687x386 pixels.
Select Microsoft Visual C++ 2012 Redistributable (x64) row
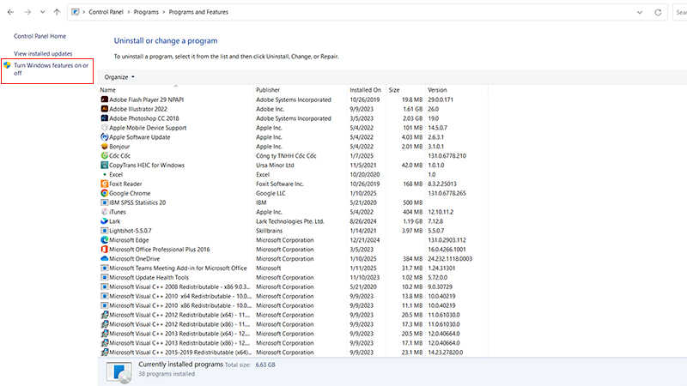[292, 315]
